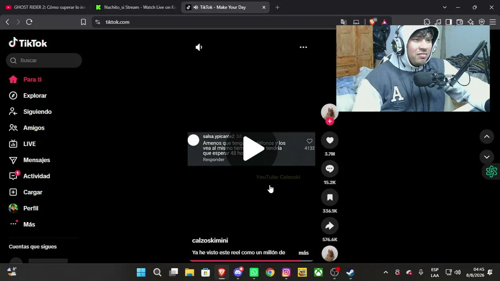Viewport: 500px width, 281px height.
Task: Open Brave Shields lion icon
Action: (372, 22)
